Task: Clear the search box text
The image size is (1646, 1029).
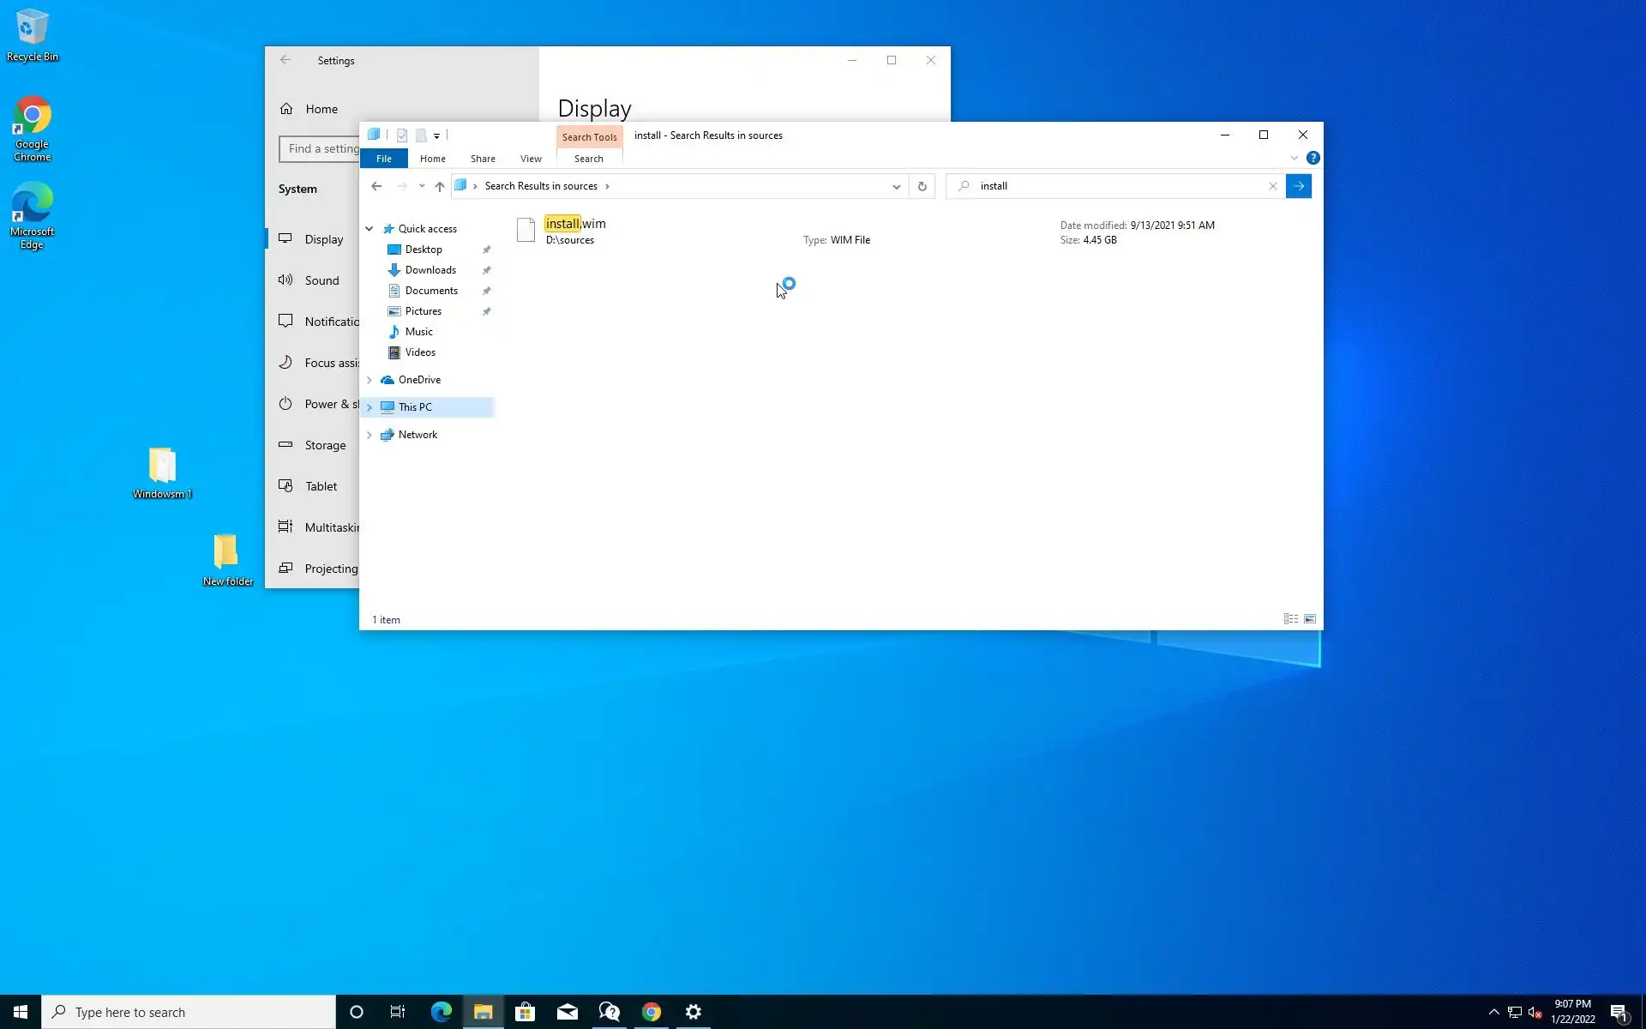Action: click(1272, 186)
